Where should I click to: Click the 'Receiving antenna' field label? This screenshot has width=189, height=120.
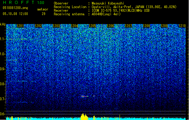[69, 14]
